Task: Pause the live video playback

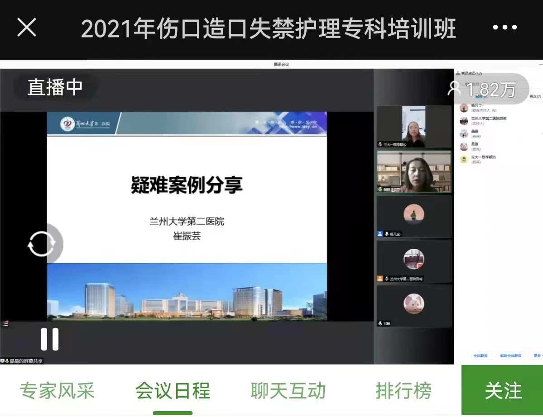Action: (x=50, y=339)
